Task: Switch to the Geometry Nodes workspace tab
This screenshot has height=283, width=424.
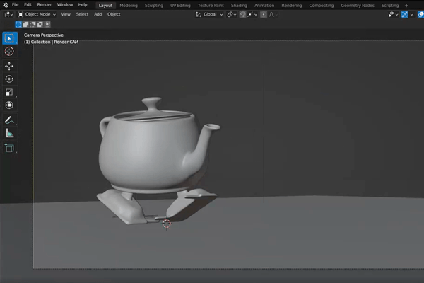Action: [358, 6]
